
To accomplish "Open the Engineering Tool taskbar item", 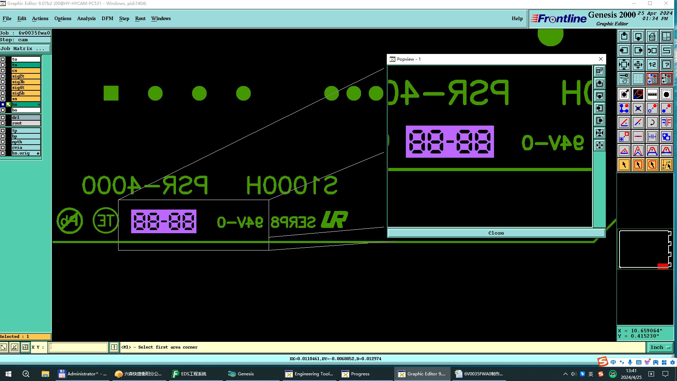I will coord(309,374).
